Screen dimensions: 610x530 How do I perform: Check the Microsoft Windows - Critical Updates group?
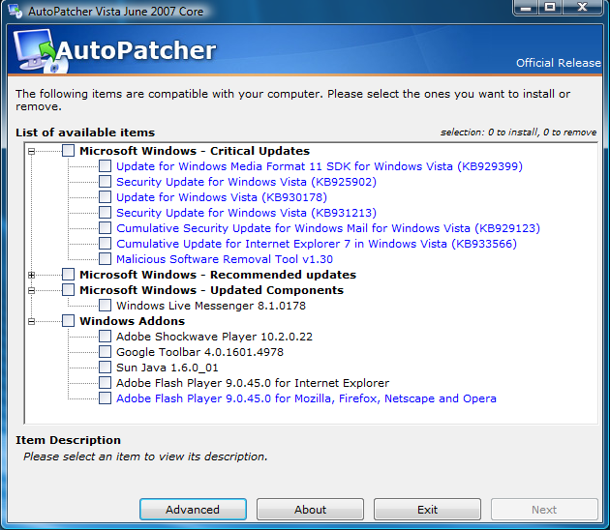(x=68, y=151)
